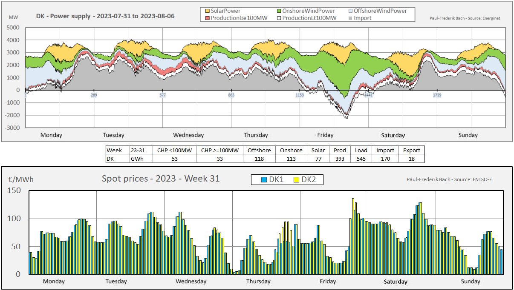Click the CHP >=100MW column header
The height and width of the screenshot is (290, 514).
tap(219, 150)
